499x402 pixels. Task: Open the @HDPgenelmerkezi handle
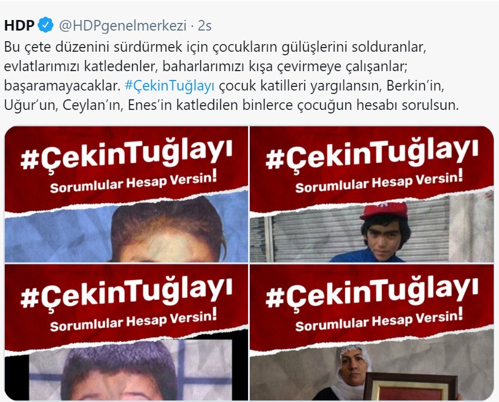[122, 26]
